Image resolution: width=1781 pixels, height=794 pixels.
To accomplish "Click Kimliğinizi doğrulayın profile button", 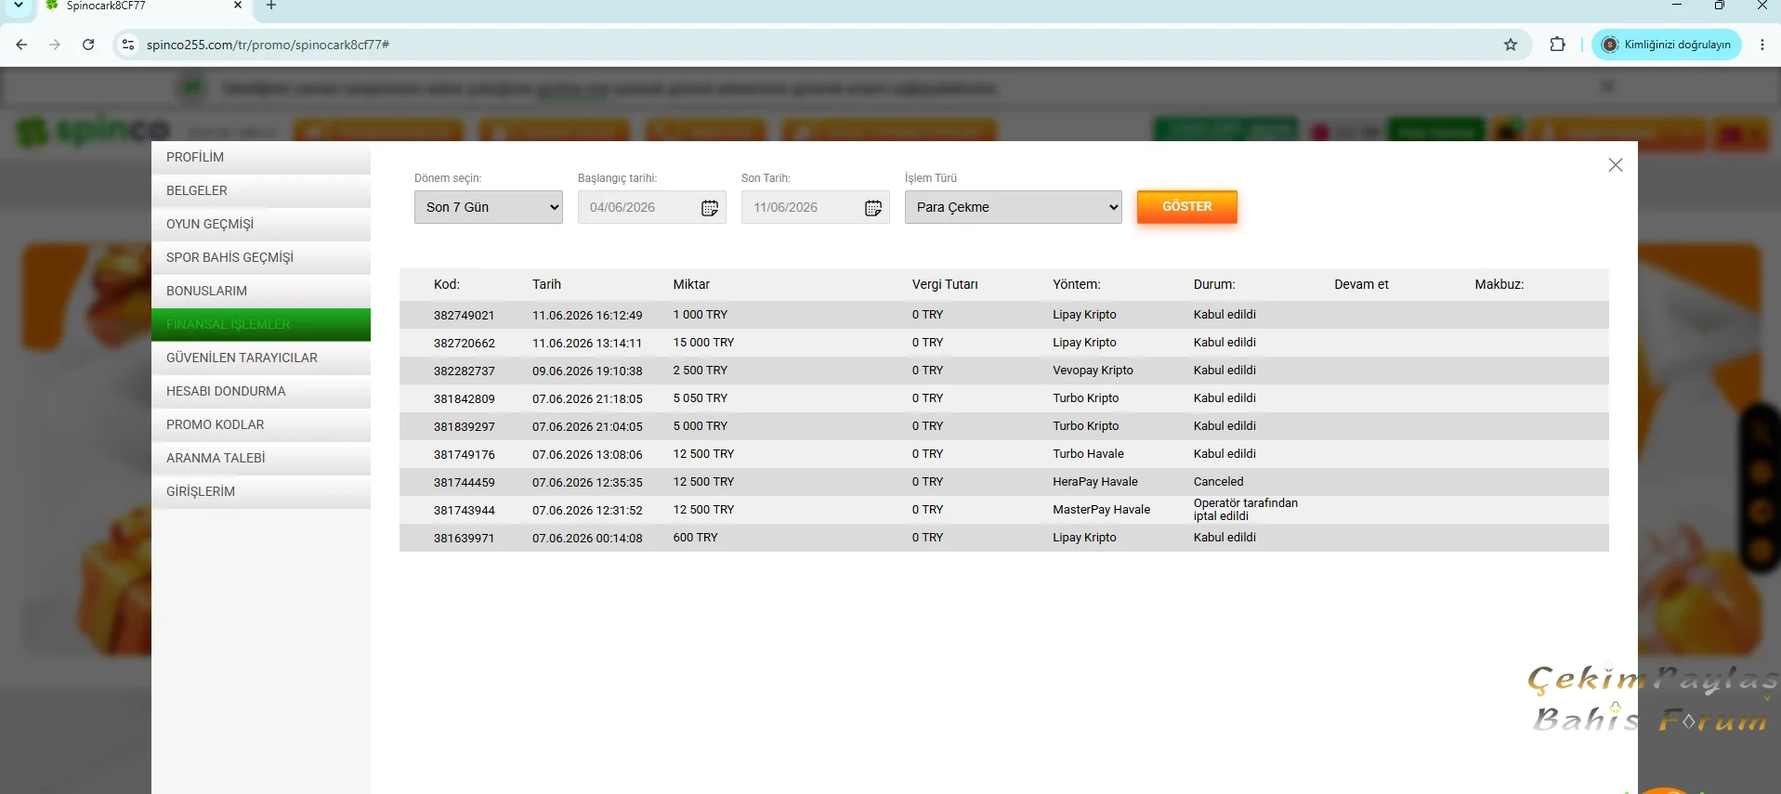I will pyautogui.click(x=1667, y=45).
